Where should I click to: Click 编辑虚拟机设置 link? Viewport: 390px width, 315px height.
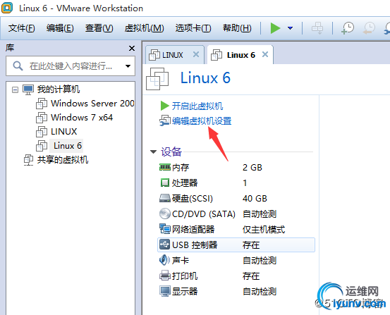pos(202,121)
